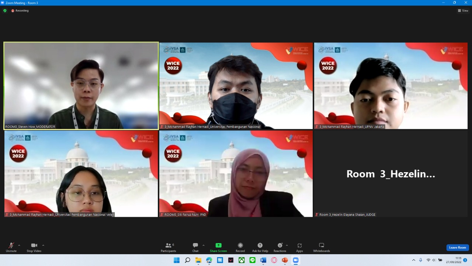The image size is (472, 266).
Task: Stop Video to turn camera off
Action: pos(34,247)
